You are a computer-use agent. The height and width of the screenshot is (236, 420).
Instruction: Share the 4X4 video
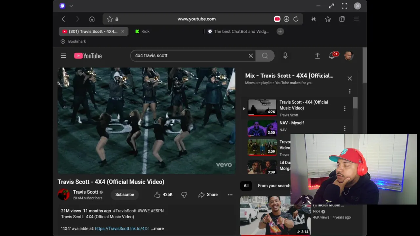[x=208, y=195]
